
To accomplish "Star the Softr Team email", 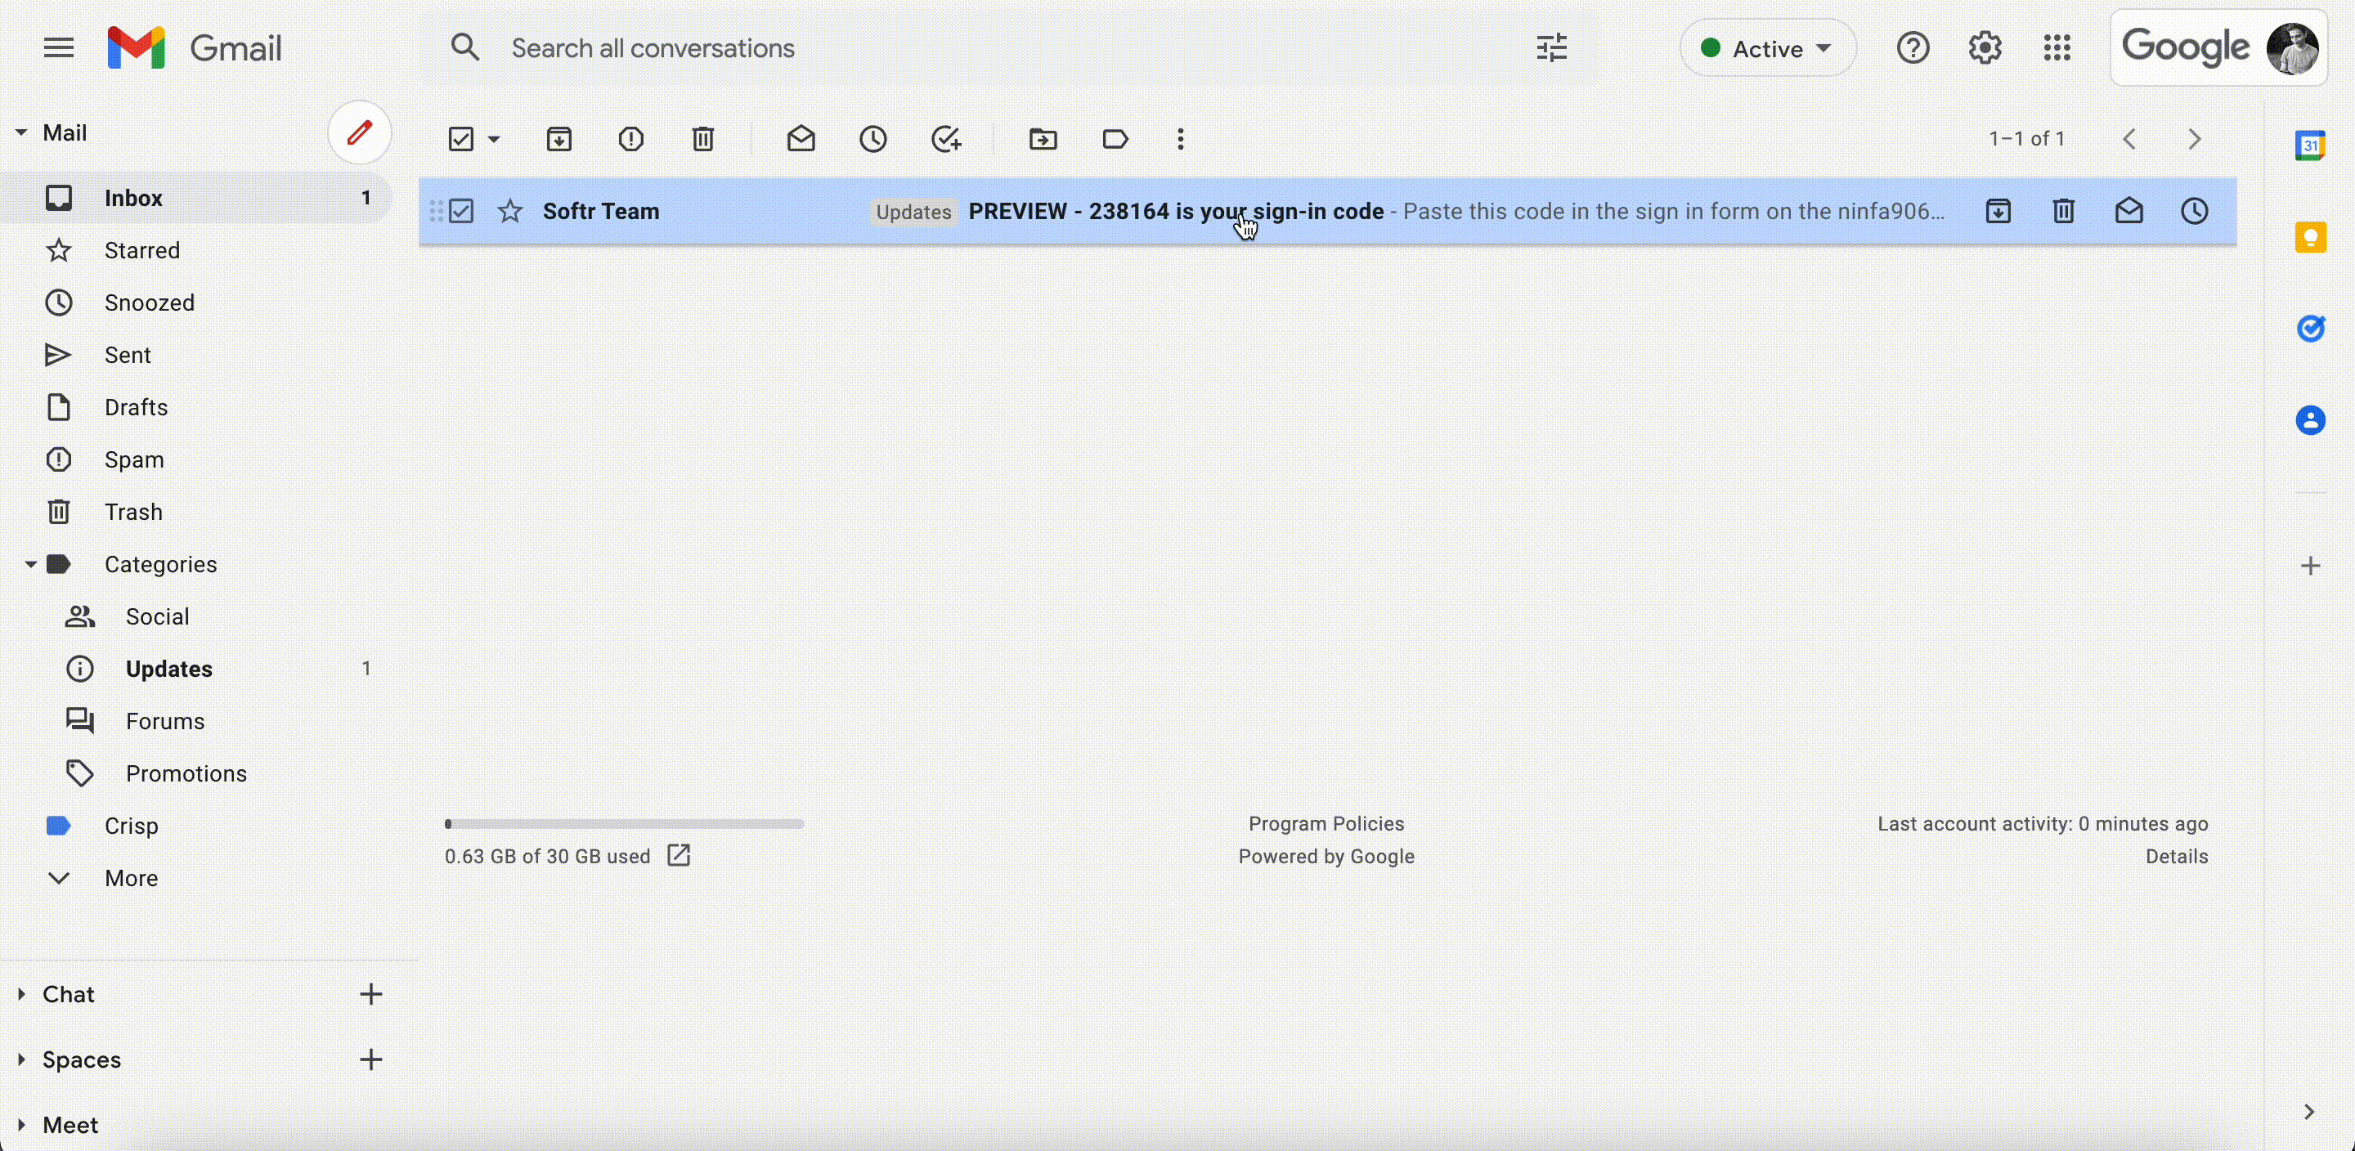I will point(509,211).
